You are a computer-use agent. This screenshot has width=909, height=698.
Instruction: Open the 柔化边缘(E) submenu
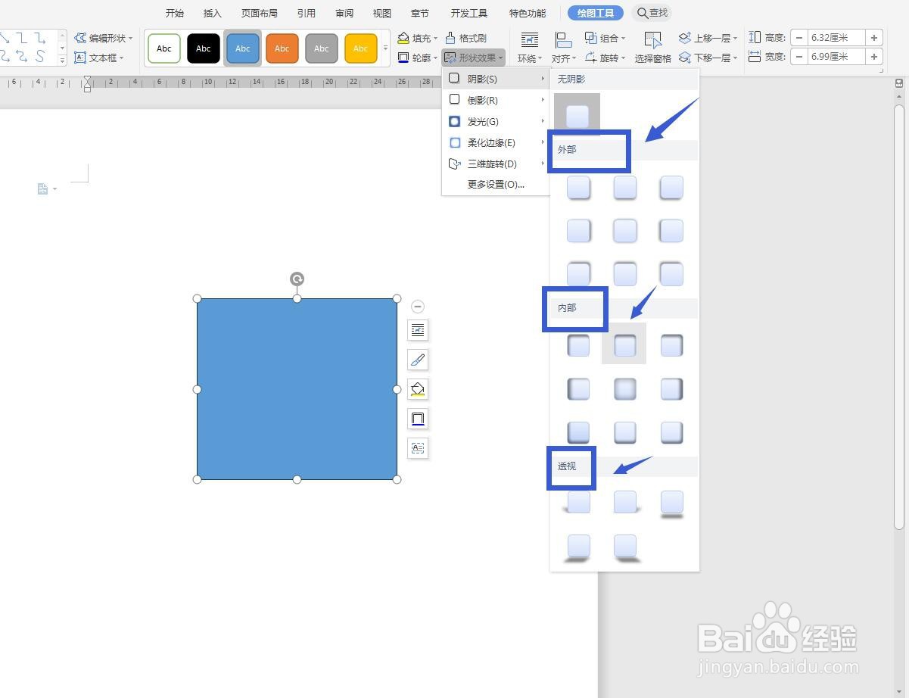point(497,142)
